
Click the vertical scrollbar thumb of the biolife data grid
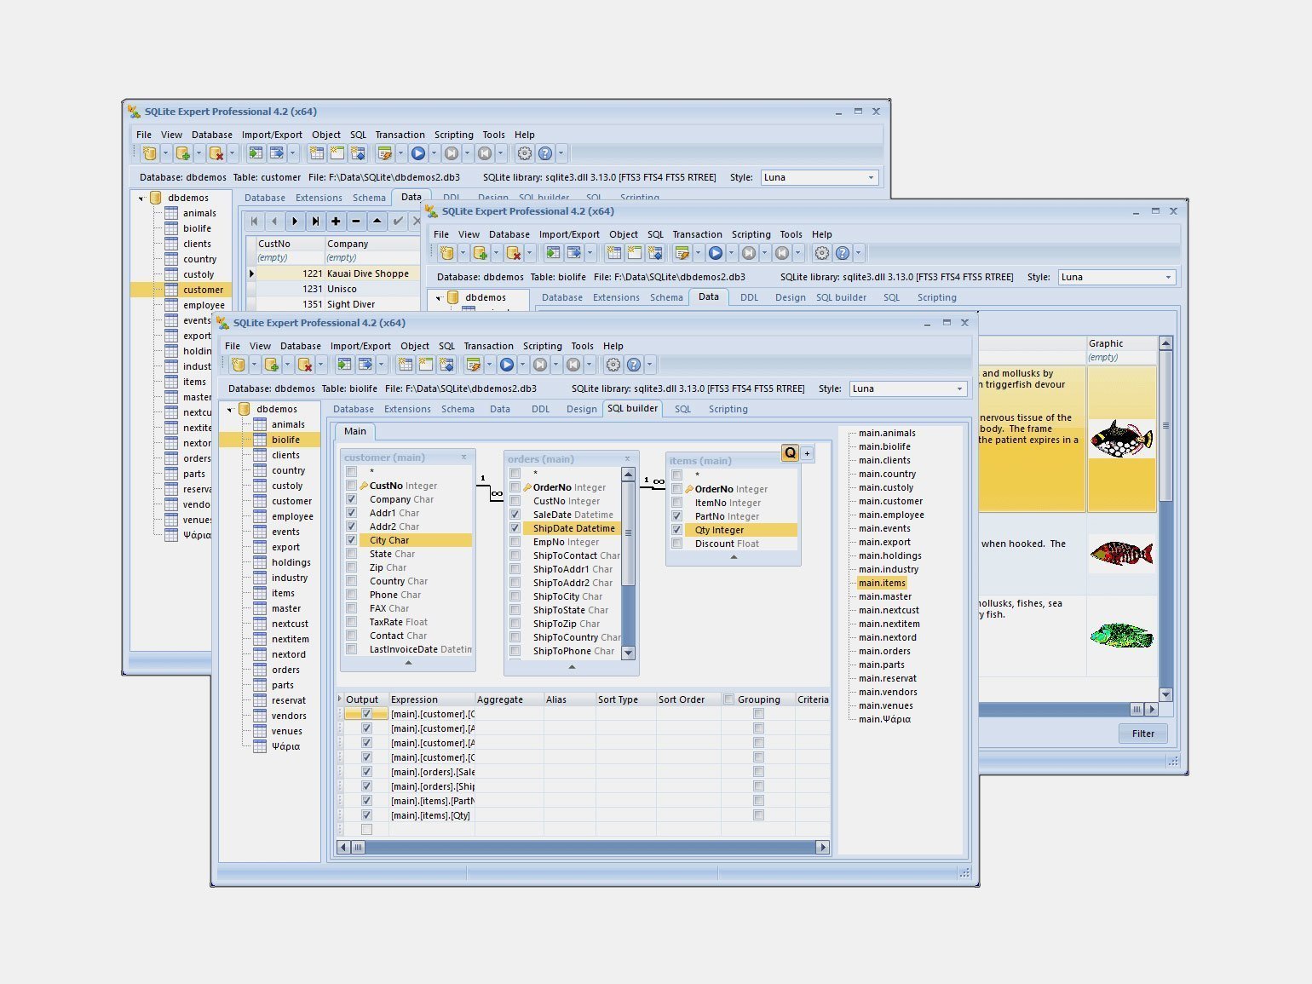[x=1165, y=425]
